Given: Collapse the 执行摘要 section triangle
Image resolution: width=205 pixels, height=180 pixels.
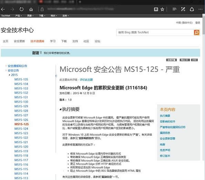Looking at the screenshot, I should (x=60, y=109).
